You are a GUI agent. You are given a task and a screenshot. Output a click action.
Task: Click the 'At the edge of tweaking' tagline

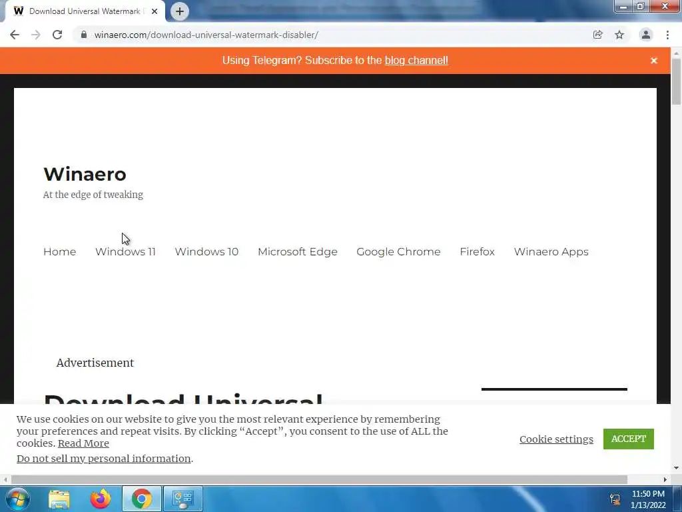[x=93, y=195]
